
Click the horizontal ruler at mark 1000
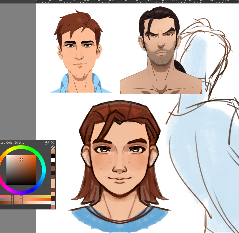162,2
